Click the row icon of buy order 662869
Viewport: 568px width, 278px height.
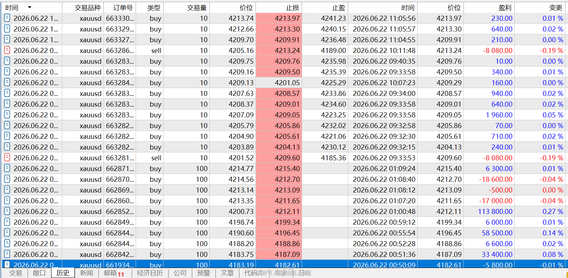[x=7, y=190]
